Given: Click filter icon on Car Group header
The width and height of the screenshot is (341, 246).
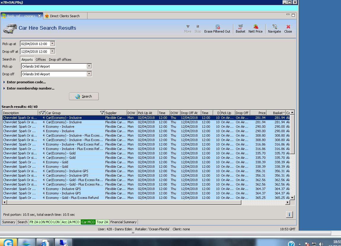Looking at the screenshot, I should coord(102,113).
